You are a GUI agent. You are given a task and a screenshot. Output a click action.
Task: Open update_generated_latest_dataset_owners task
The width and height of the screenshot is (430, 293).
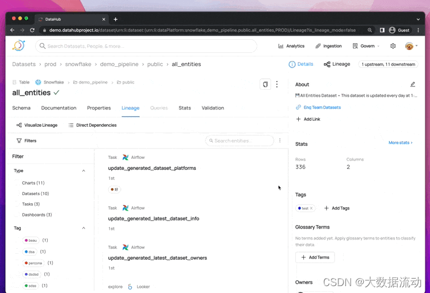157,258
